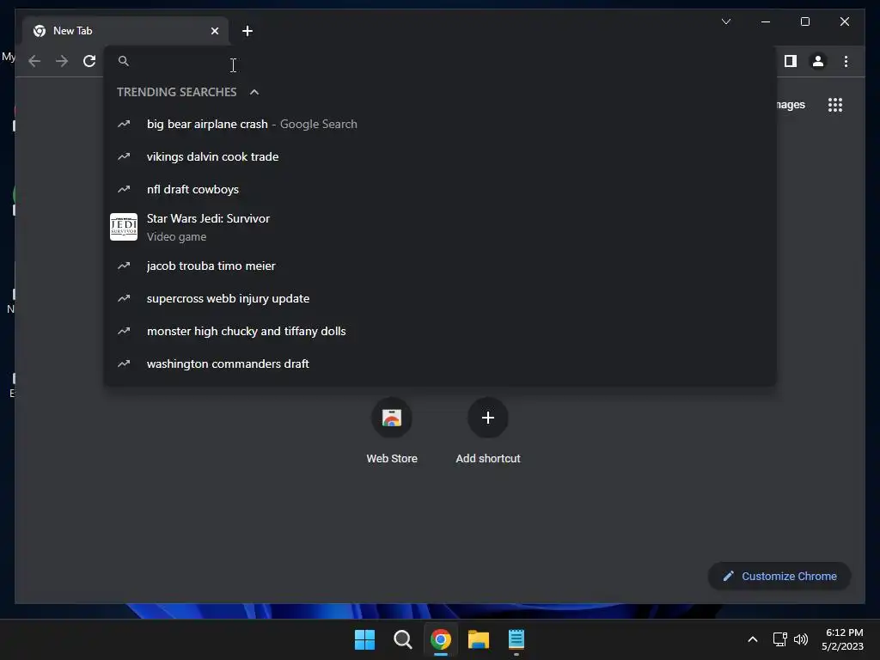
Task: Open the Google apps grid
Action: (x=835, y=105)
